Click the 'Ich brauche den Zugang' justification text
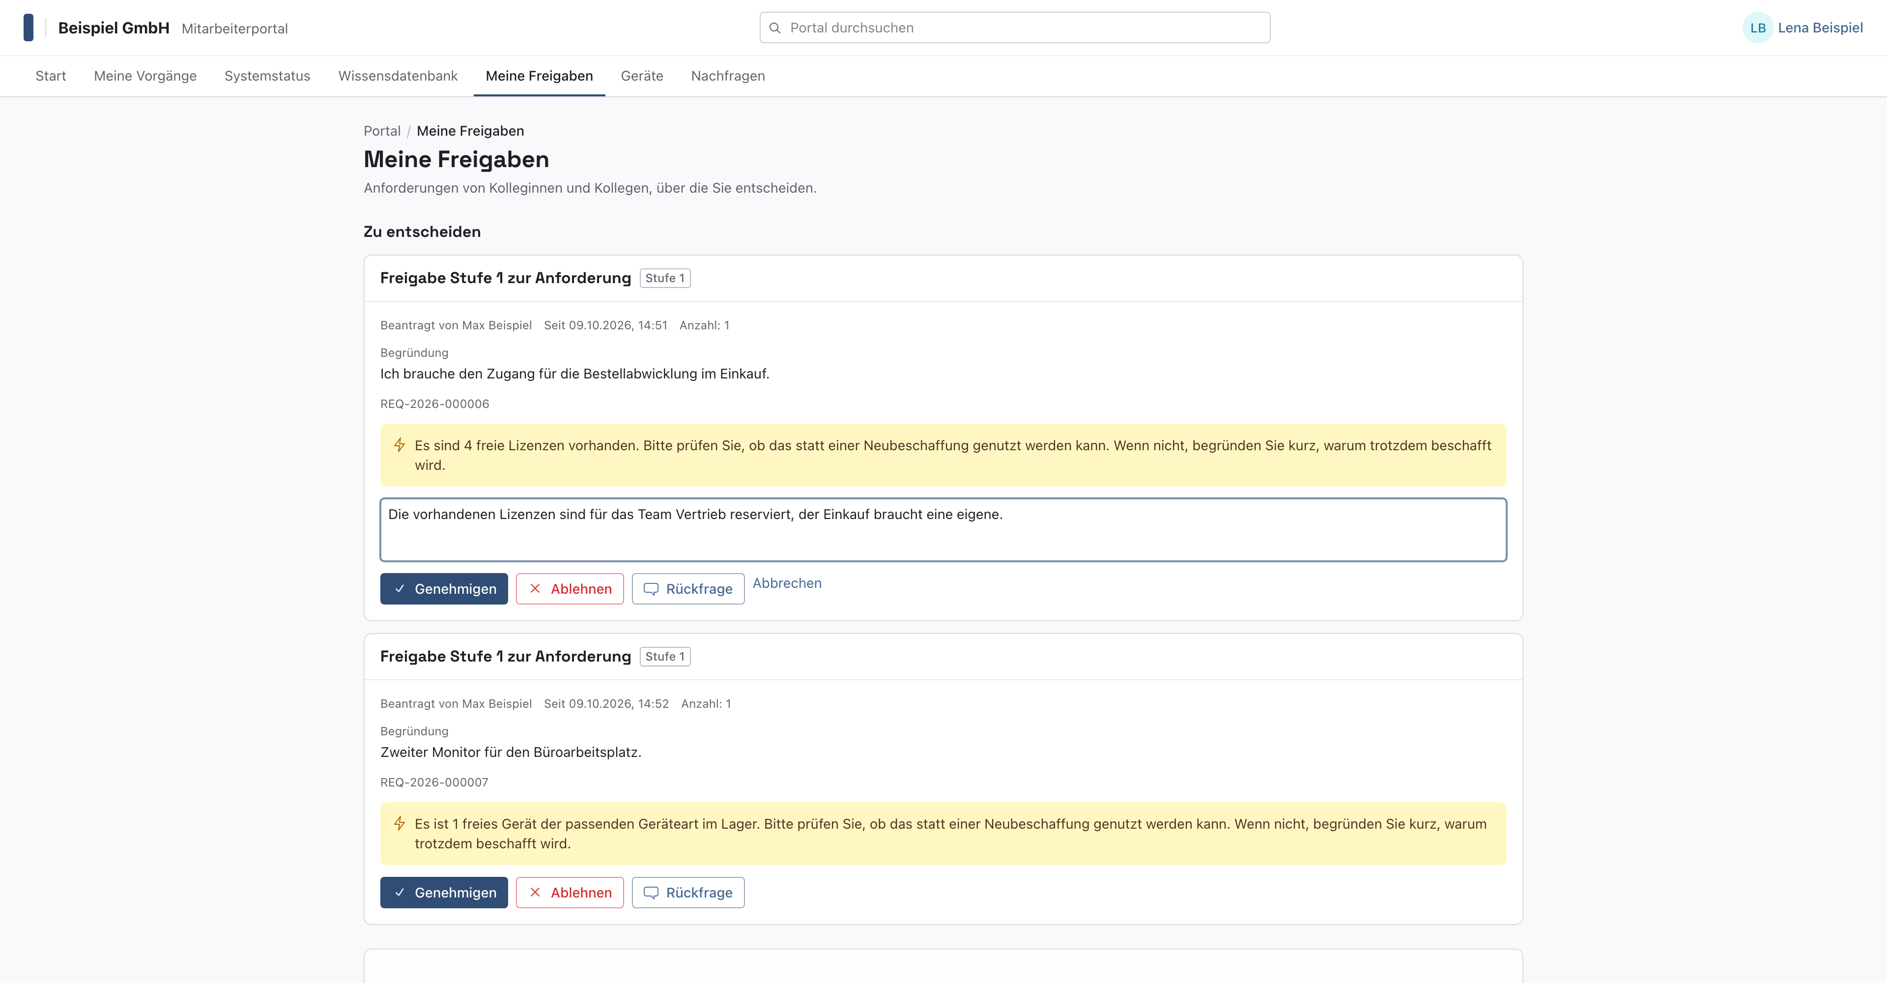1887x983 pixels. tap(574, 374)
